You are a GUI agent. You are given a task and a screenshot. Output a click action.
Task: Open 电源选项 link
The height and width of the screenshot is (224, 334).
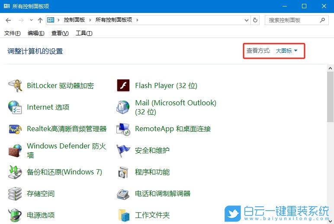41,215
